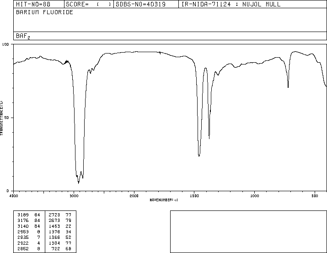The width and height of the screenshot is (327, 253).
Task: Select peak value 3176 in the table
Action: pyautogui.click(x=23, y=221)
